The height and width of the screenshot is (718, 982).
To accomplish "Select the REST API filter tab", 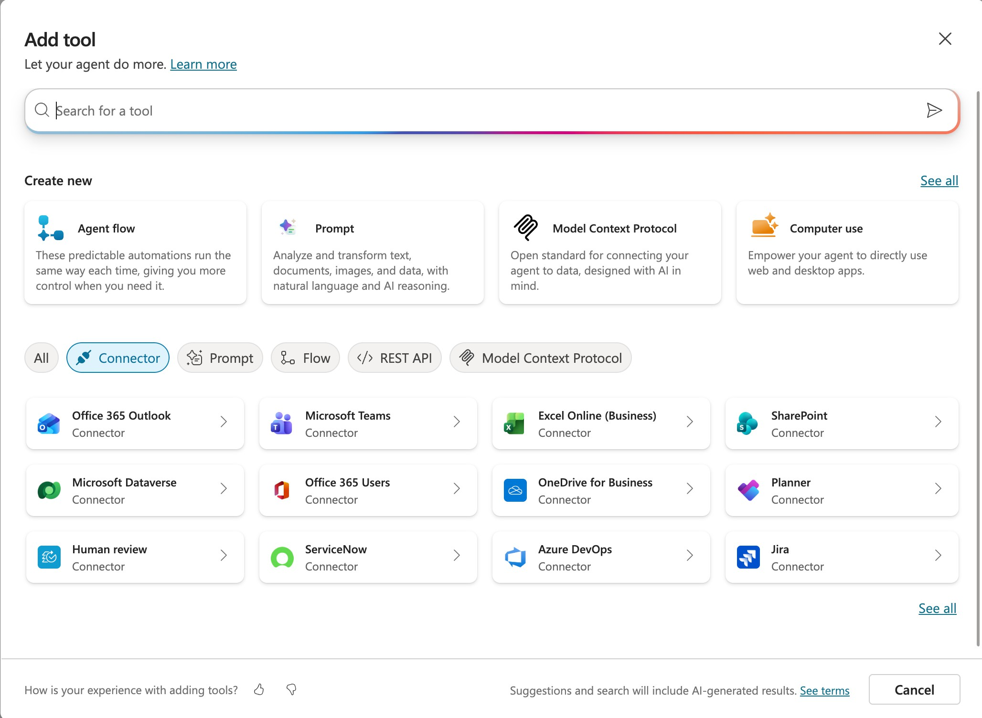I will coord(395,358).
